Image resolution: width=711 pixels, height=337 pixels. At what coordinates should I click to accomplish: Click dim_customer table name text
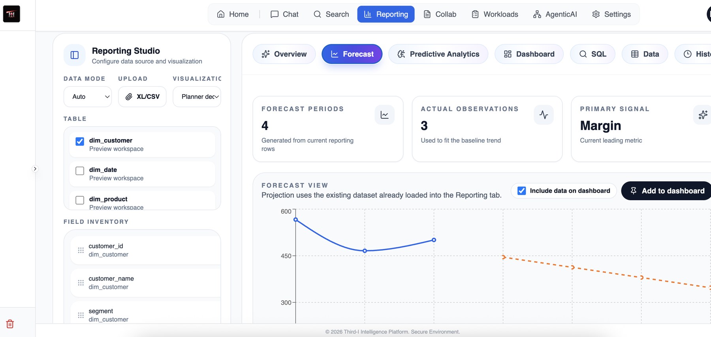point(111,140)
